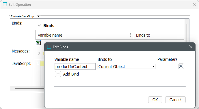Image resolution: width=199 pixels, height=109 pixels.
Task: Click the plus icon beside Add Bind
Action: (x=58, y=74)
